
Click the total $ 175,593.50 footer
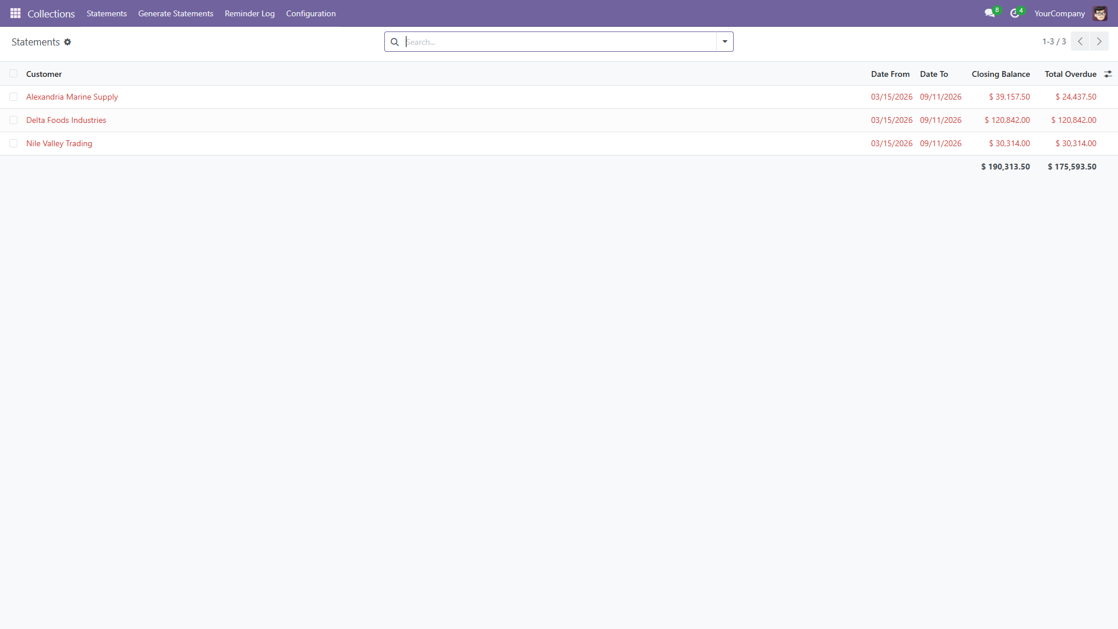(1072, 167)
